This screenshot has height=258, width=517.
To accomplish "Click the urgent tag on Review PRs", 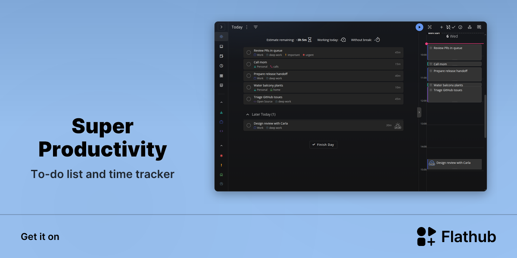I will coord(308,55).
